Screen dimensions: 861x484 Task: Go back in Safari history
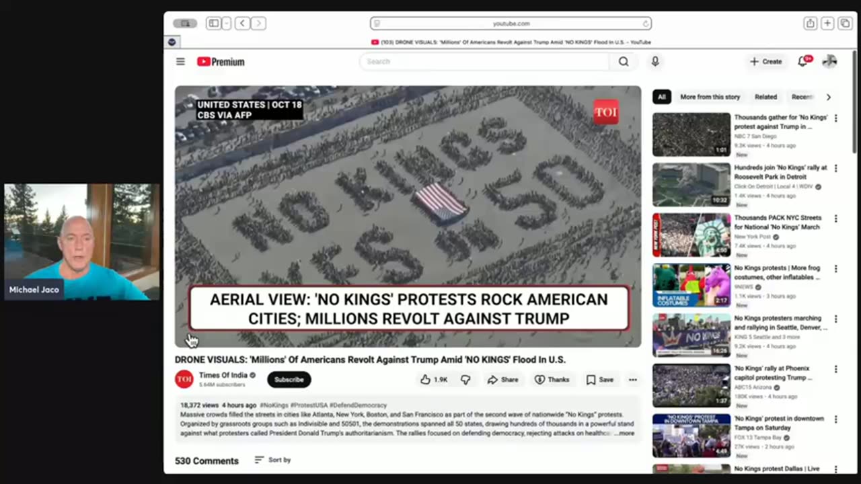(242, 24)
